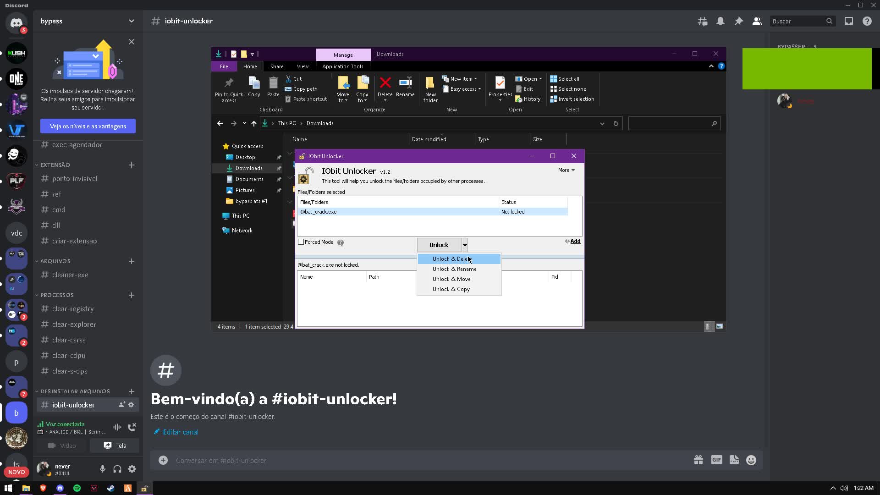
Task: Collapse the PROCESSOS category
Action: tap(57, 295)
